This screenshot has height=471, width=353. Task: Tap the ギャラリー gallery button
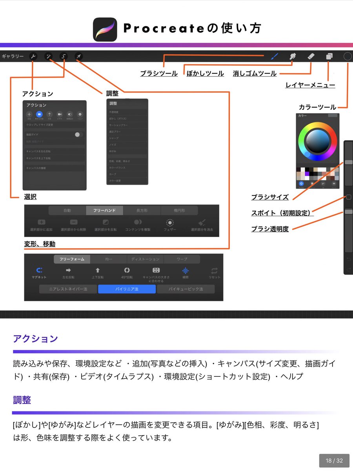[x=13, y=57]
